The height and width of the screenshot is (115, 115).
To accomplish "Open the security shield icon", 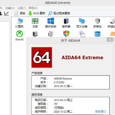I will [66, 34].
